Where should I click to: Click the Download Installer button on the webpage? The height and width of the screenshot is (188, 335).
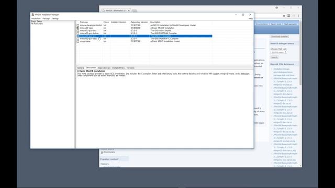click(x=280, y=37)
